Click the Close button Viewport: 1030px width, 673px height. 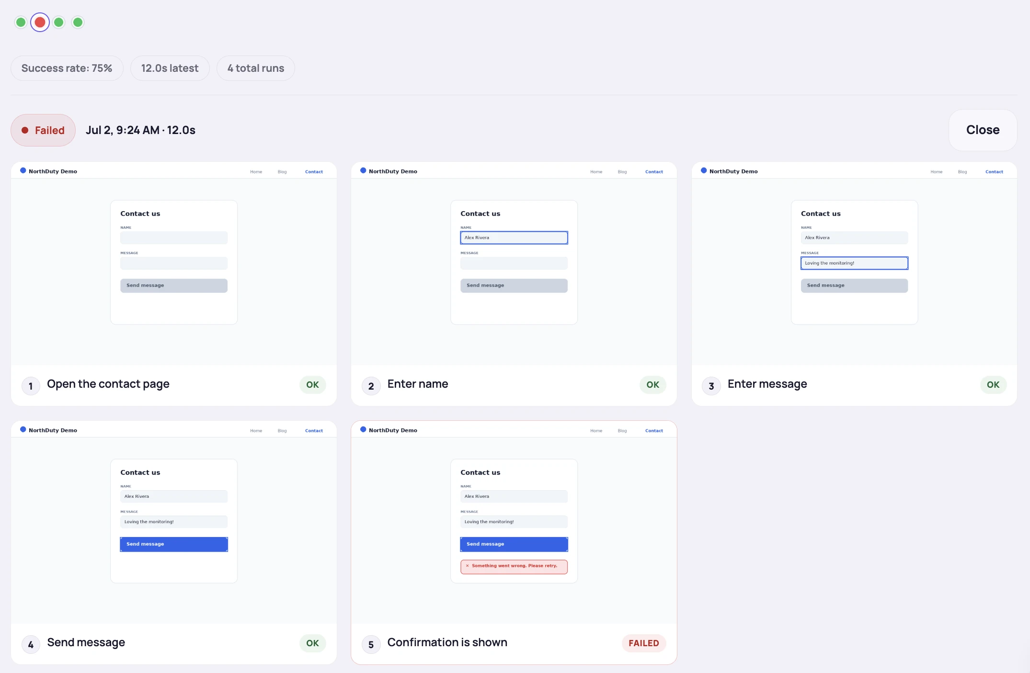[x=983, y=130]
